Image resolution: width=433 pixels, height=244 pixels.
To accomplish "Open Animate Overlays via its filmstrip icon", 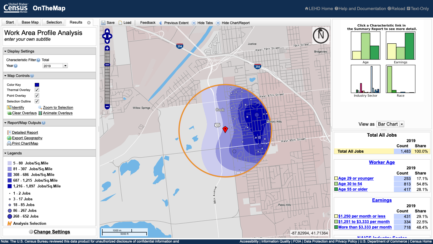I will pos(41,113).
